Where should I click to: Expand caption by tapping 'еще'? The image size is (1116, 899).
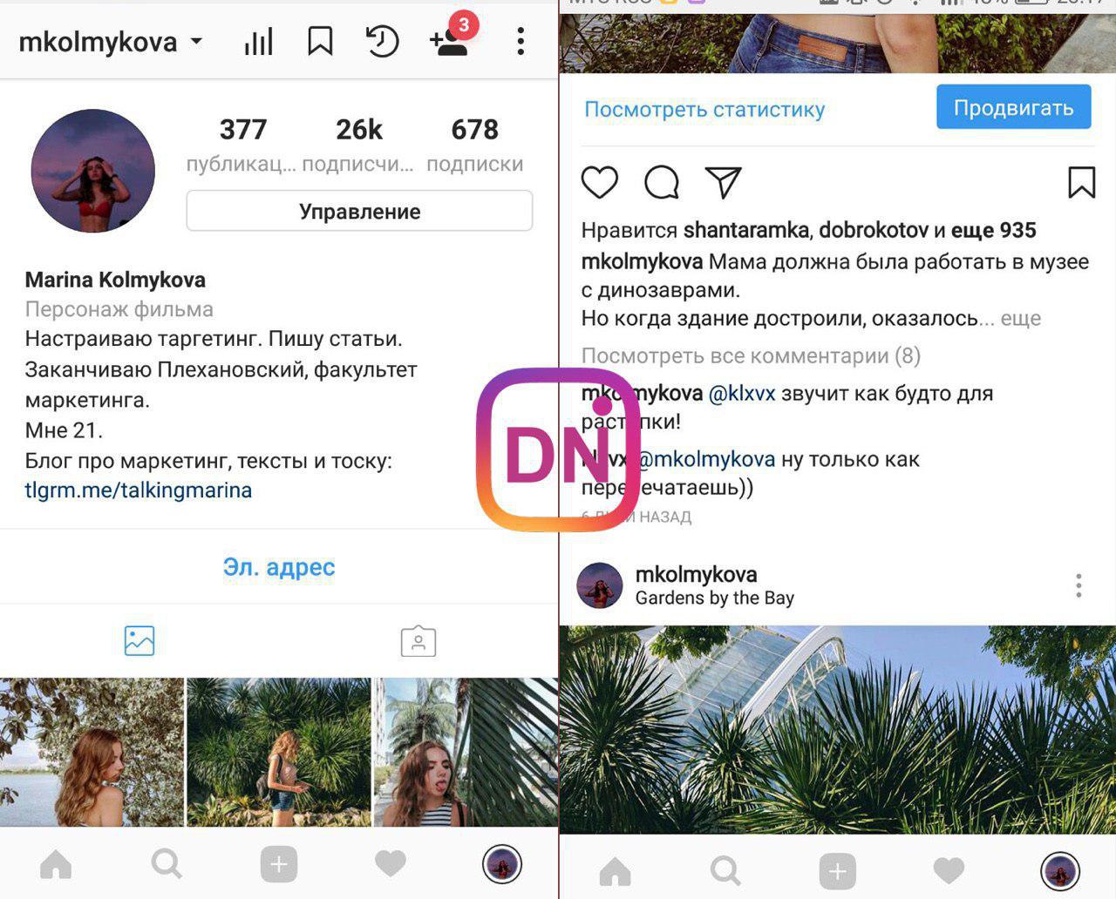tap(1021, 318)
